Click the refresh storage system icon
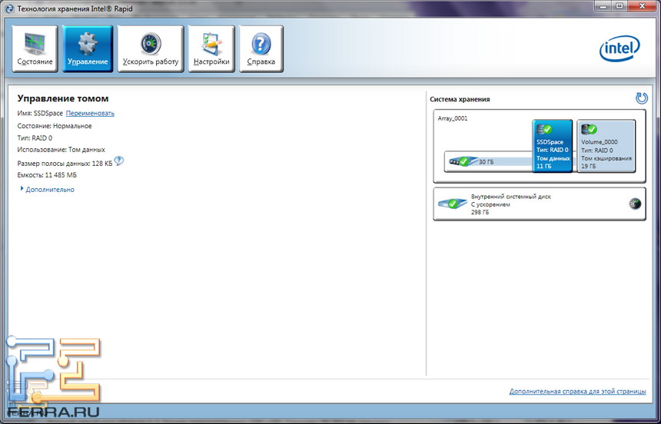Screen dimensions: 661x424 click(642, 98)
